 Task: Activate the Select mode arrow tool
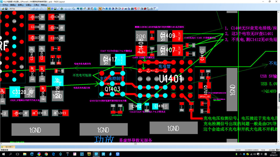[x=100, y=9]
